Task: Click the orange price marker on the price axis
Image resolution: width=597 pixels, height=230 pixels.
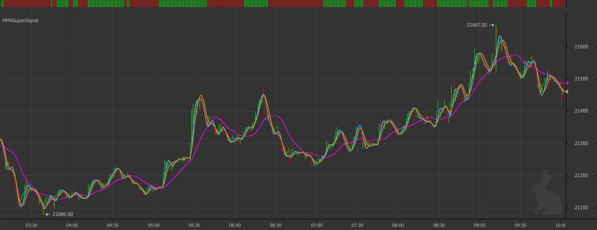Action: tap(567, 92)
